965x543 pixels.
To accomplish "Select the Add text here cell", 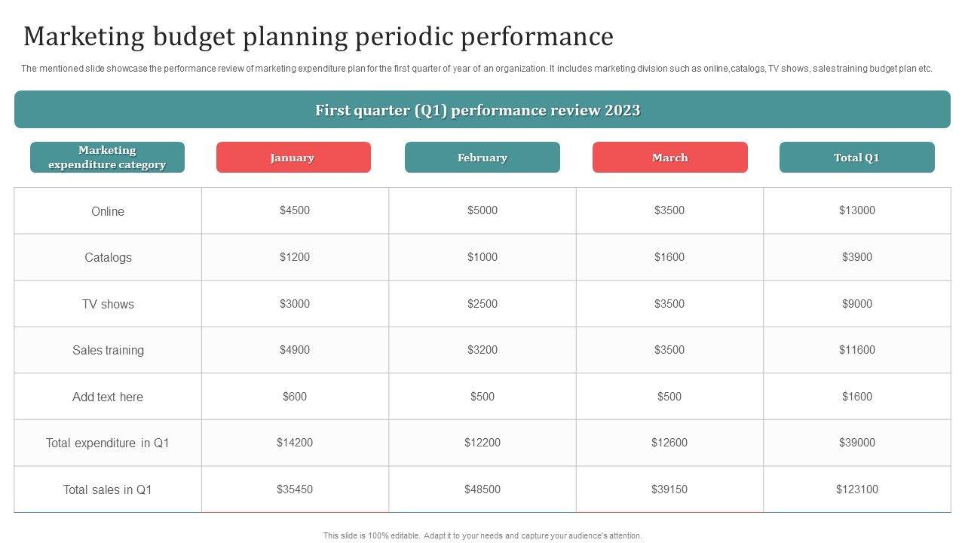I will (108, 397).
